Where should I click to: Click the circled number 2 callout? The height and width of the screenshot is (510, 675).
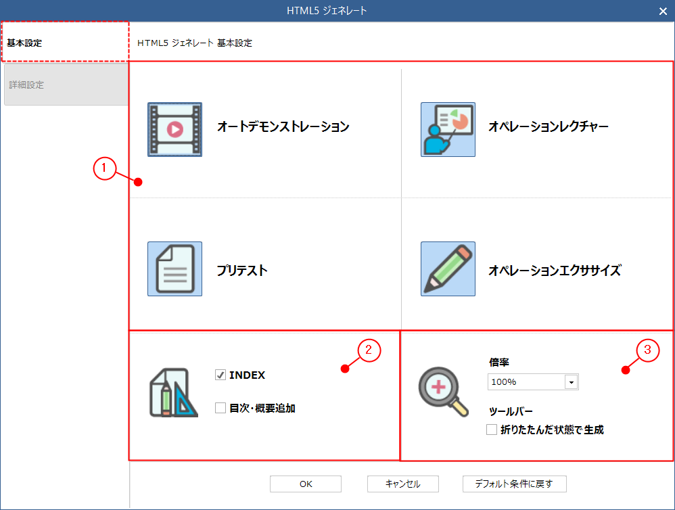tap(371, 350)
